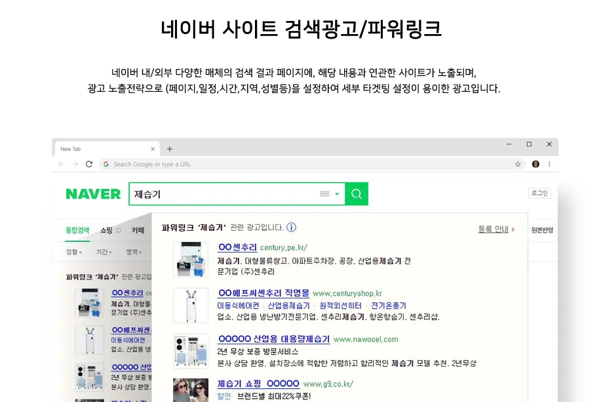
Task: Click the 산업용제습기 sublink
Action: tap(289, 306)
